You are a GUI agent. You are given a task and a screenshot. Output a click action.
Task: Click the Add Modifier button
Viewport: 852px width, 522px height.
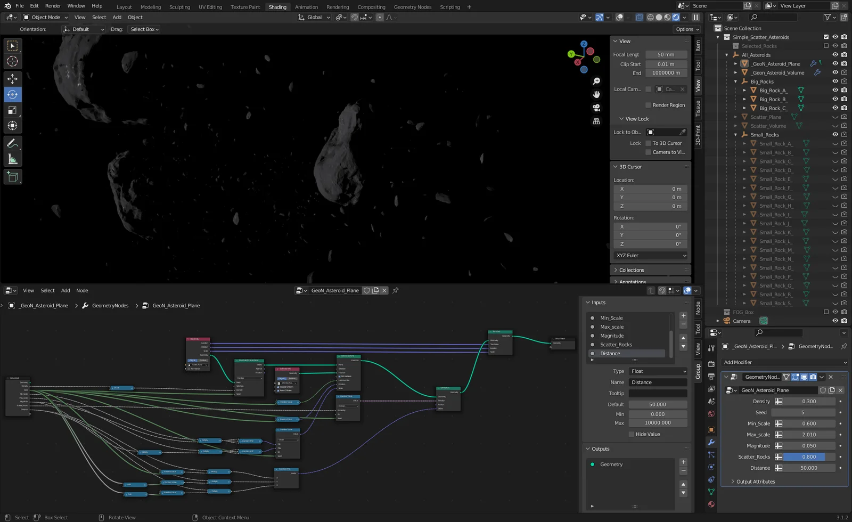pyautogui.click(x=783, y=362)
